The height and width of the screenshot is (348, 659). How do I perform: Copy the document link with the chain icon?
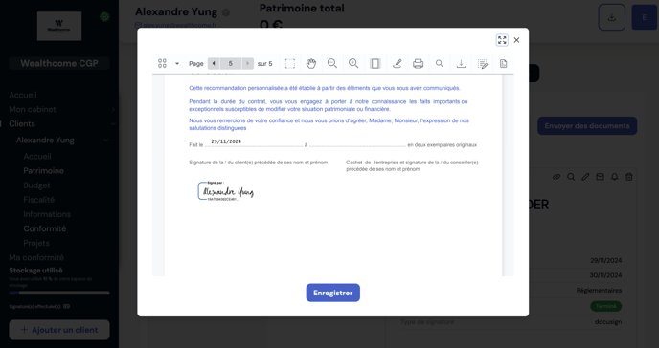[x=557, y=177]
